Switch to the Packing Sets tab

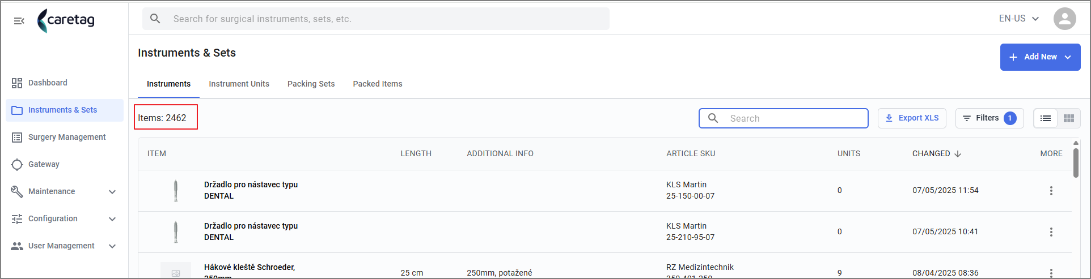[311, 84]
